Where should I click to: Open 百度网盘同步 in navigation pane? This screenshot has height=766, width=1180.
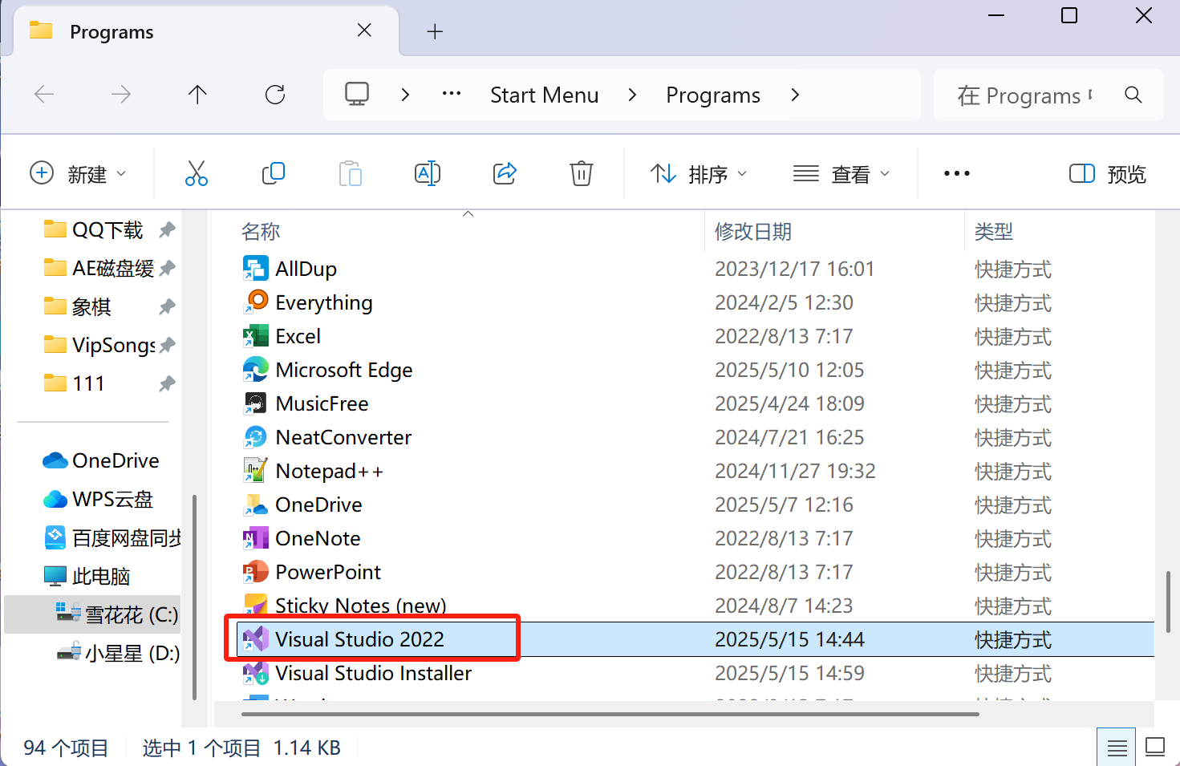(112, 537)
